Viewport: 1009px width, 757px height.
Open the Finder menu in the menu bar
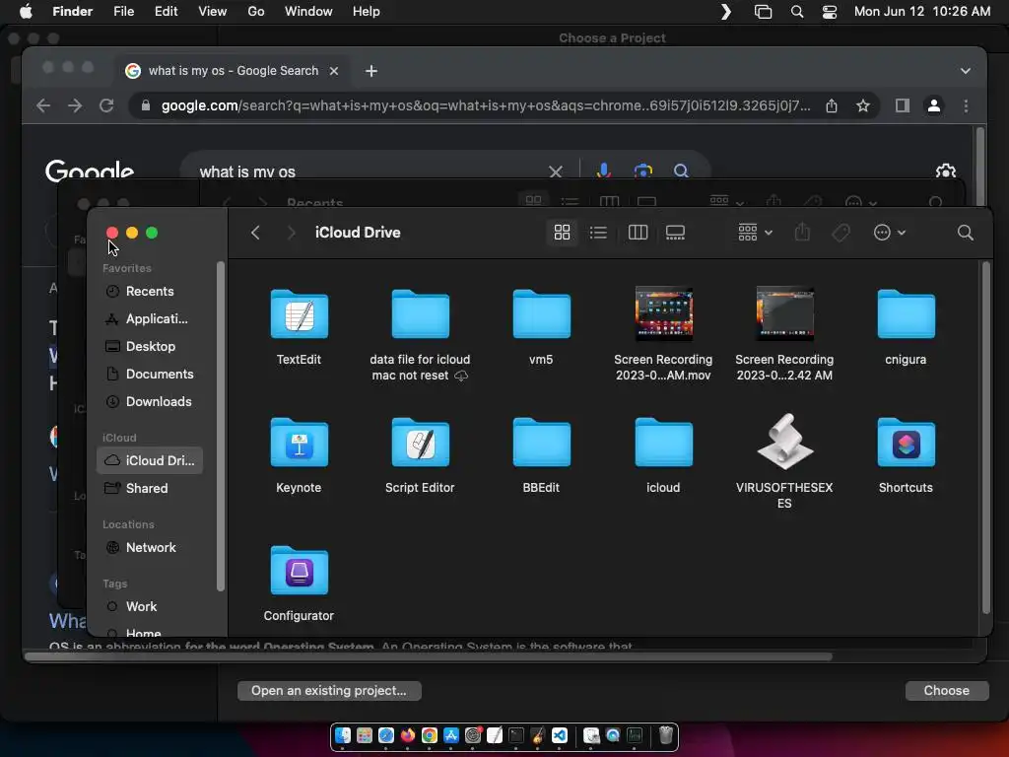tap(72, 12)
